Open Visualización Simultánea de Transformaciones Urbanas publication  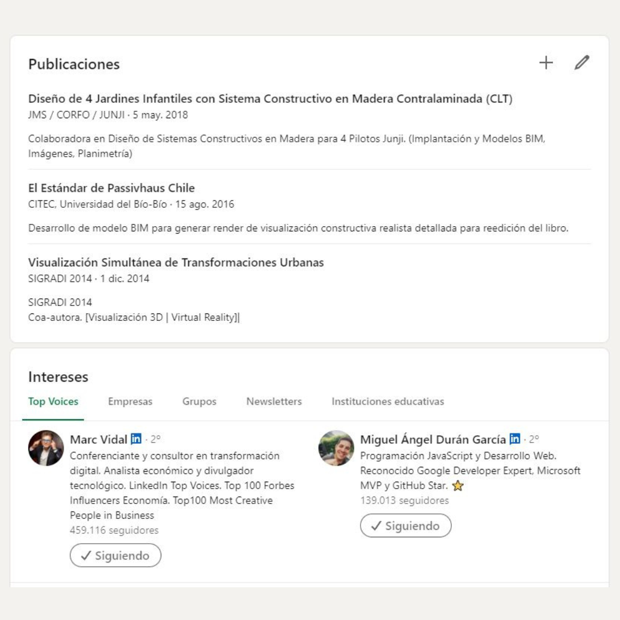click(x=176, y=262)
